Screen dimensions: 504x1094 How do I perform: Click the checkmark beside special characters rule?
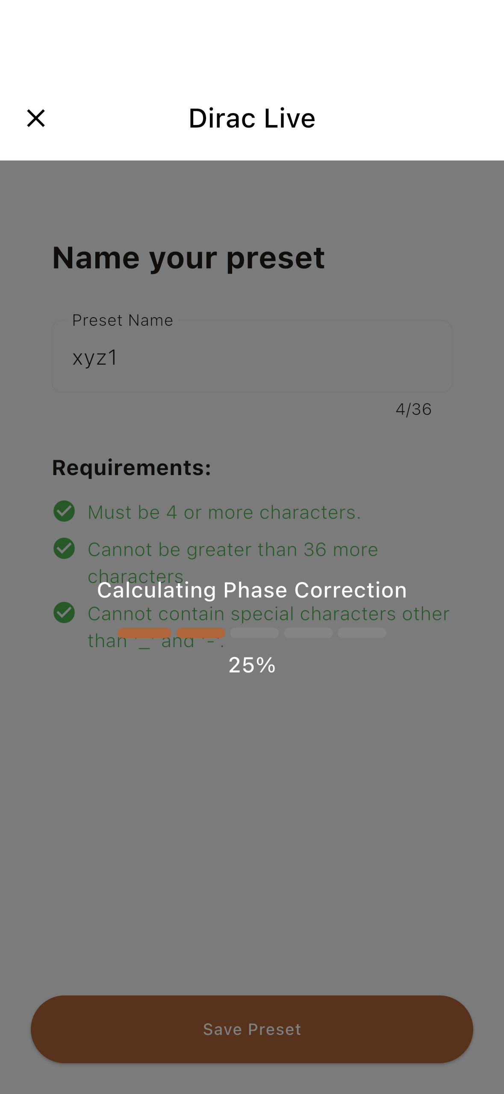[x=64, y=612]
